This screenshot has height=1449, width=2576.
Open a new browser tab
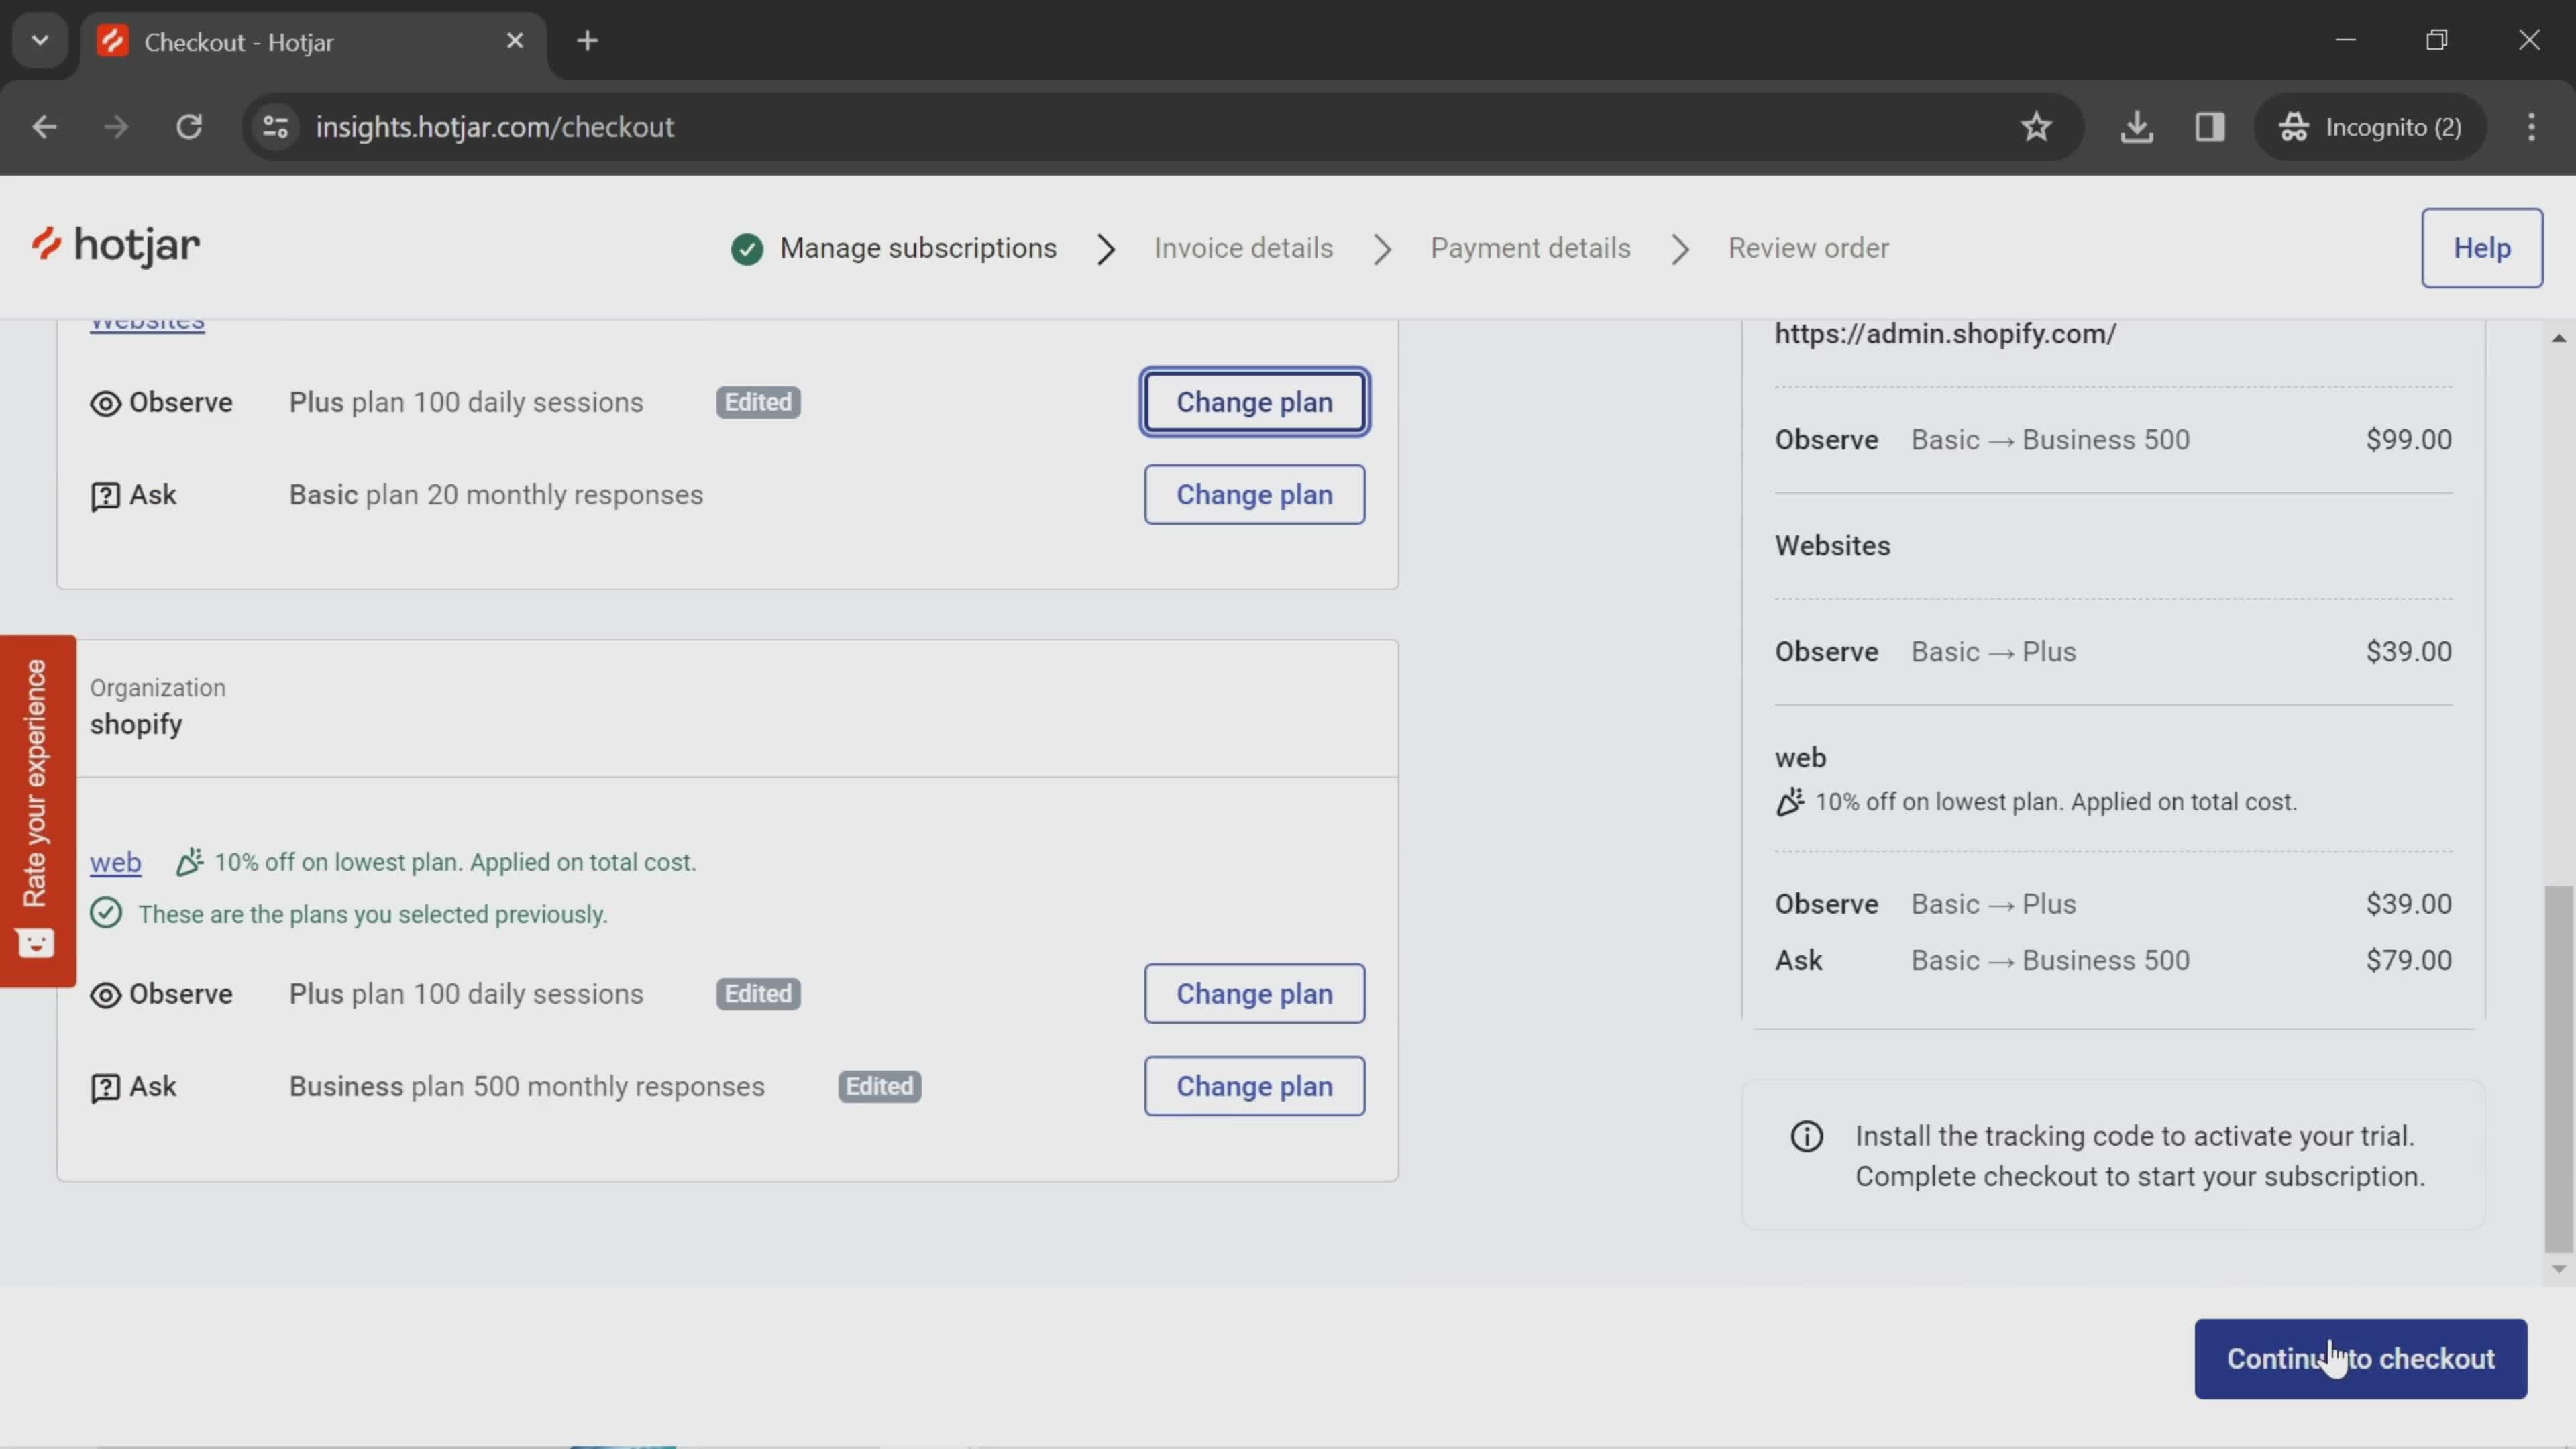pos(588,41)
